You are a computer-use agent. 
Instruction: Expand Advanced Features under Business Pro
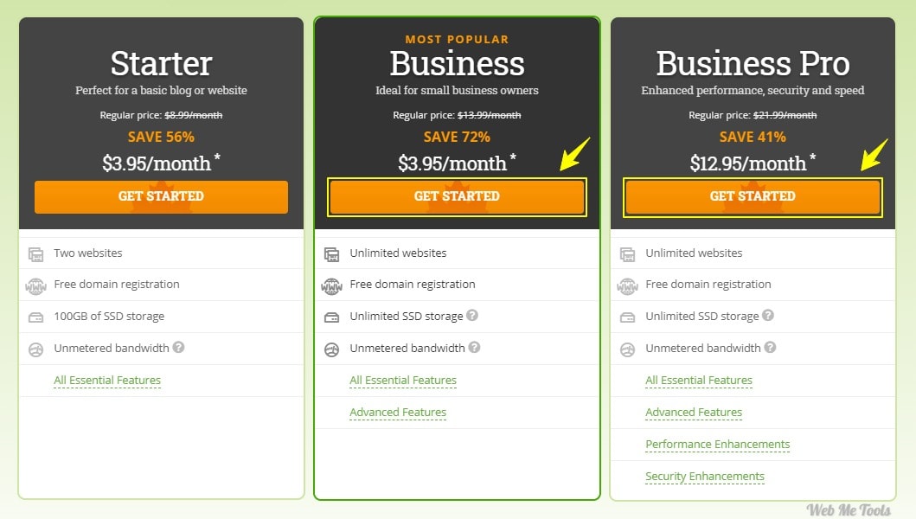point(694,413)
